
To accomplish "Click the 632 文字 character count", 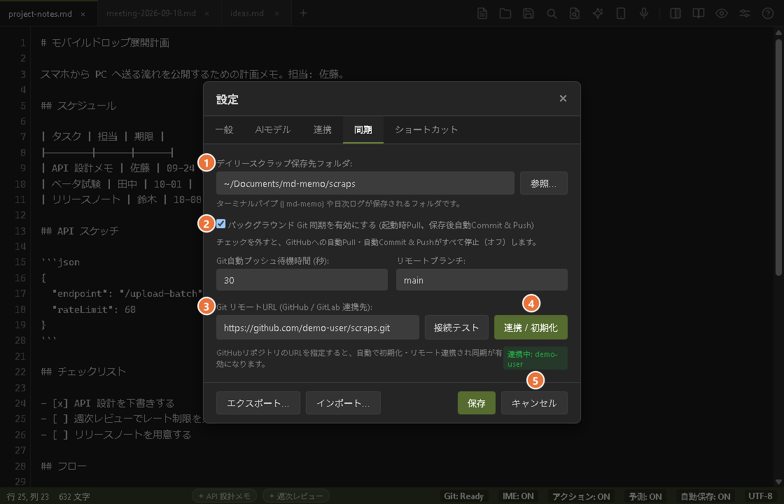I will pos(74,496).
